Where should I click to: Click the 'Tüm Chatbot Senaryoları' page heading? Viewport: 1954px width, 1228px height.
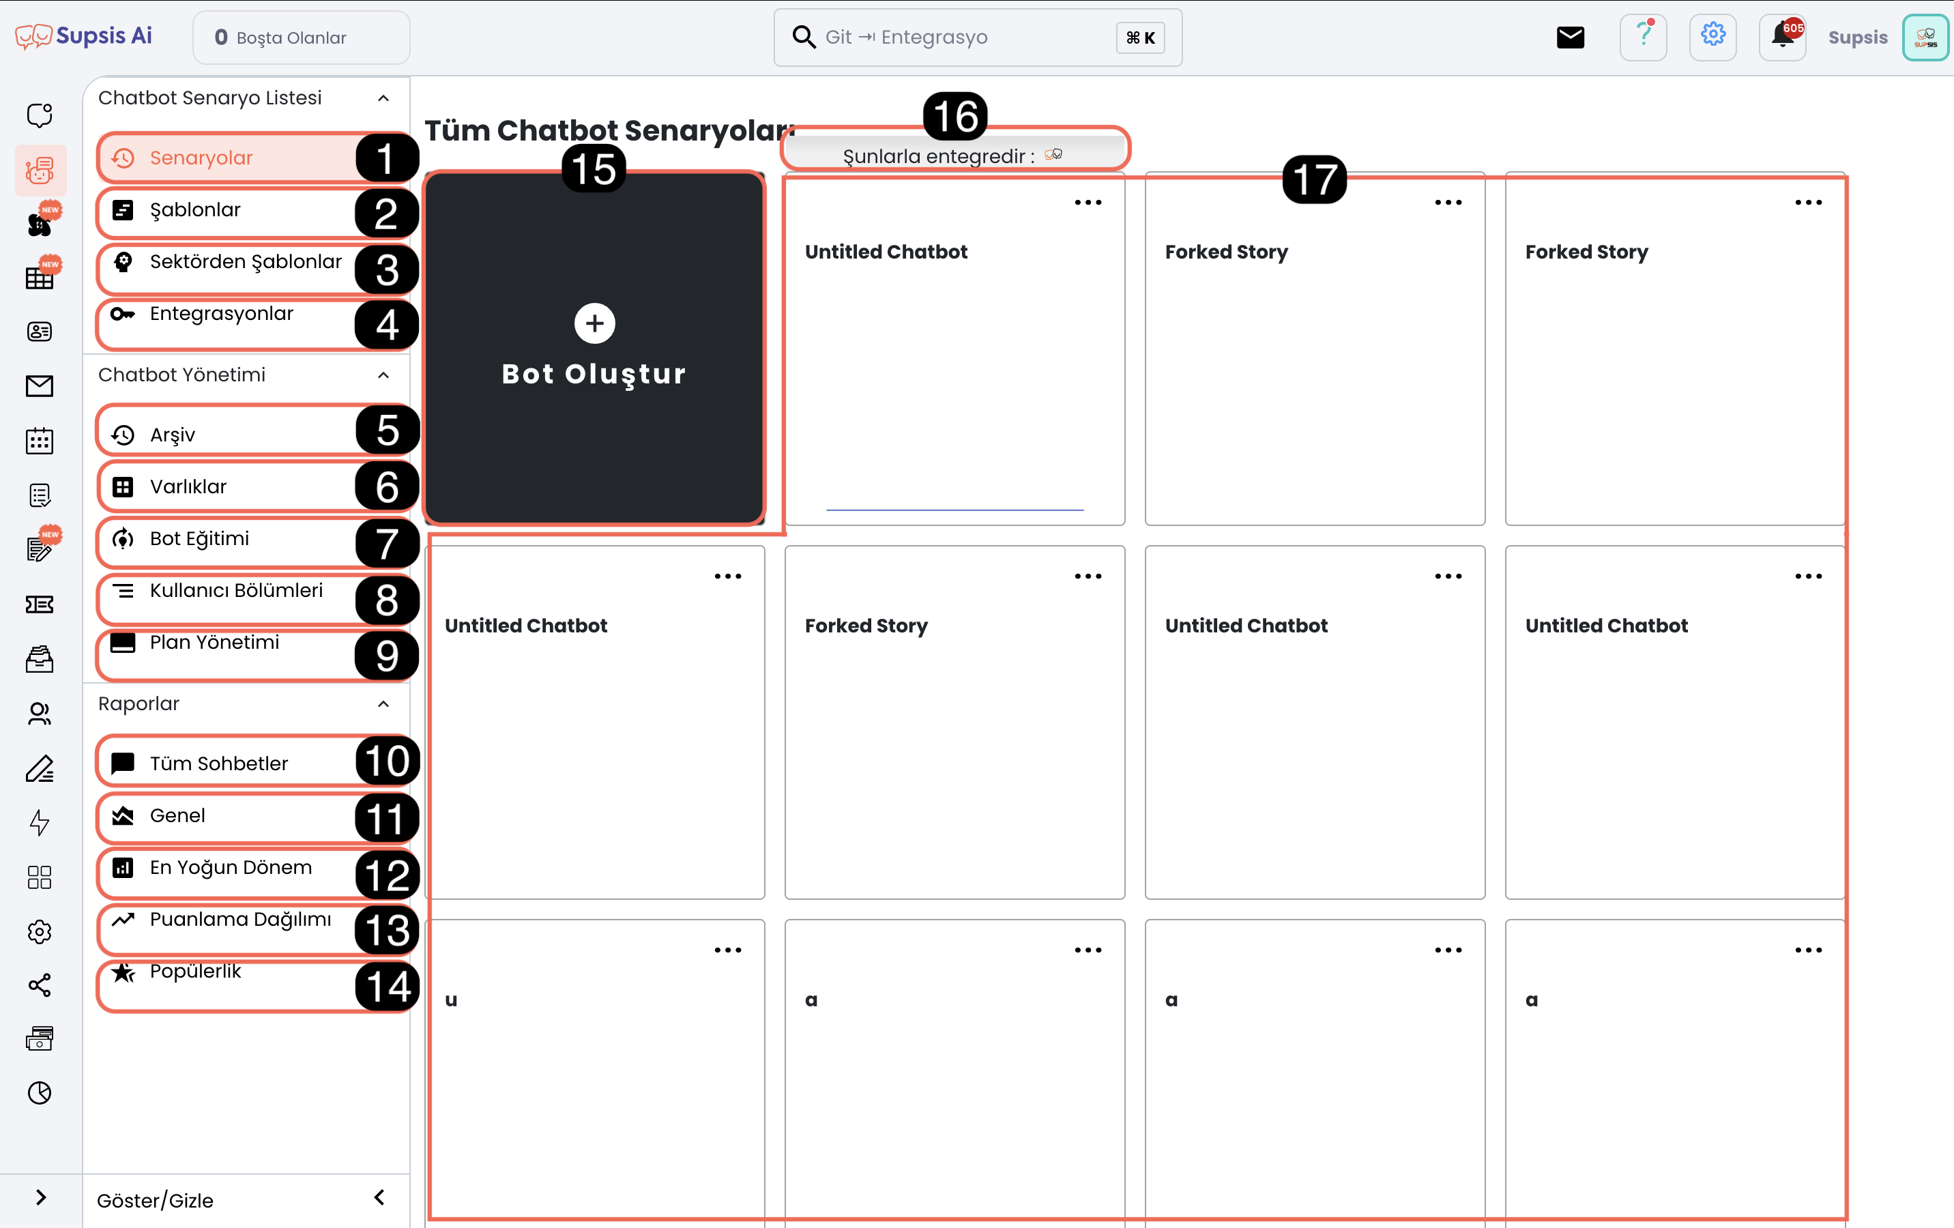609,130
